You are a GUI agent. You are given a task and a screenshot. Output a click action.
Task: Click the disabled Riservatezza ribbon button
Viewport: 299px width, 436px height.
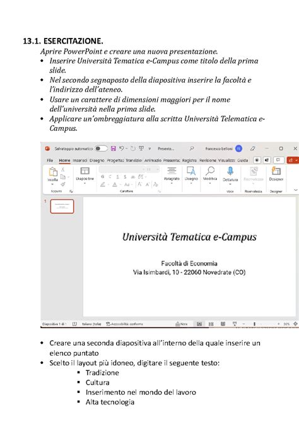[x=253, y=174]
